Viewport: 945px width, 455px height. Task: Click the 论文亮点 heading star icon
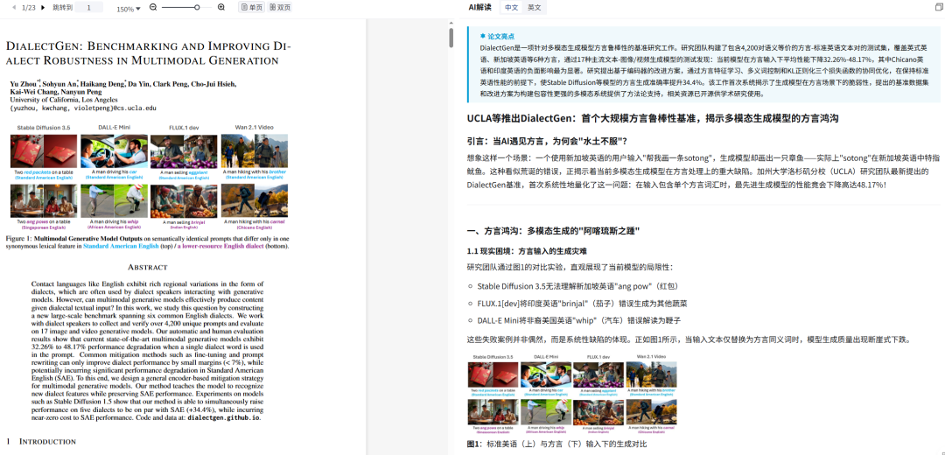click(x=483, y=36)
